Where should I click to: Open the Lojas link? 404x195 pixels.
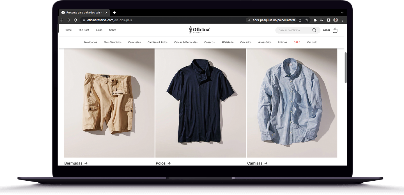[99, 30]
